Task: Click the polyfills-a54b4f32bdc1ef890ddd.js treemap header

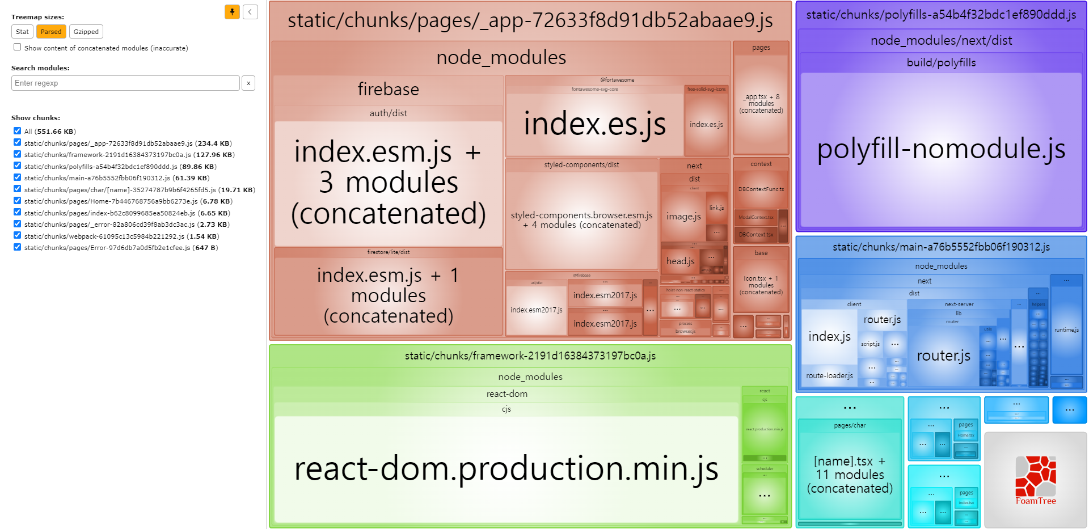Action: point(941,15)
